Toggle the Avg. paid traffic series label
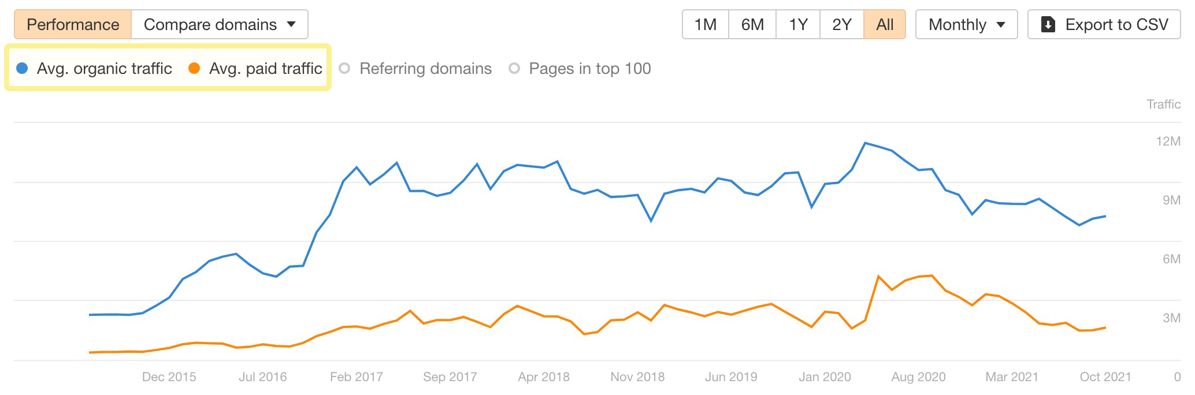This screenshot has height=395, width=1195. (265, 69)
